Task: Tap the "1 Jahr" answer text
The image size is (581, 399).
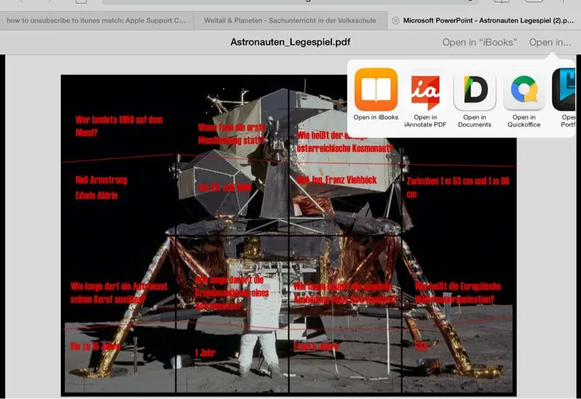Action: [206, 352]
